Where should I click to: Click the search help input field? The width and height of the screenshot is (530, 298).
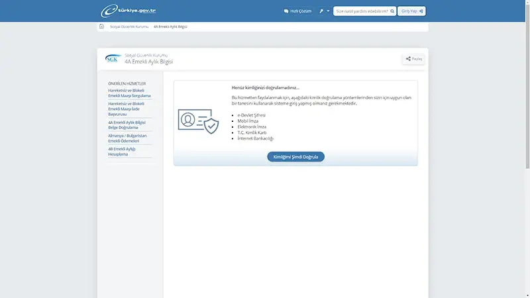361,11
